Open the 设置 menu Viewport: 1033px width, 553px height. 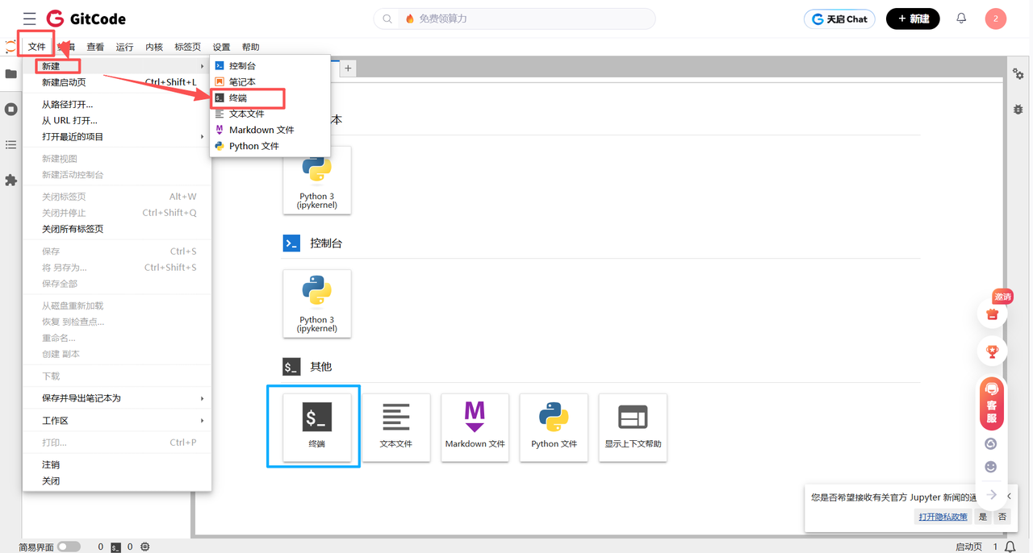pos(222,47)
